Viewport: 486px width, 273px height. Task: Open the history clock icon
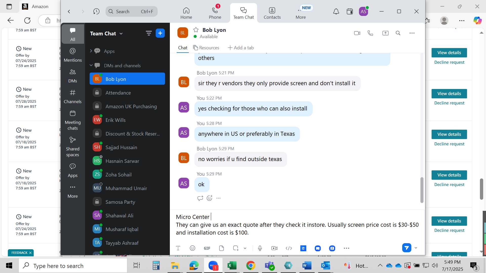96,11
